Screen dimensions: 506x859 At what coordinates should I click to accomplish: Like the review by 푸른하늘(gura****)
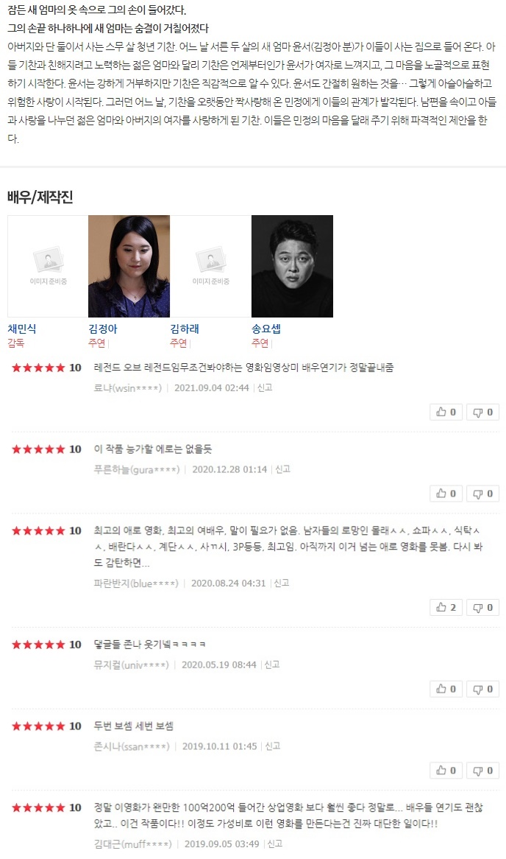pyautogui.click(x=446, y=494)
